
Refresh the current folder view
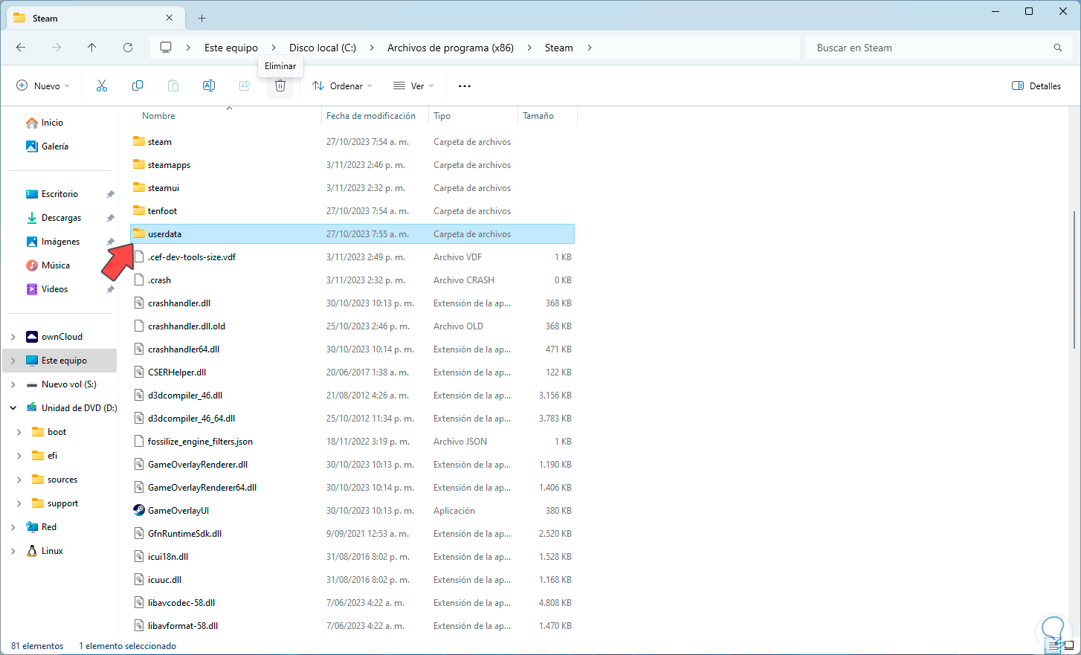(128, 48)
